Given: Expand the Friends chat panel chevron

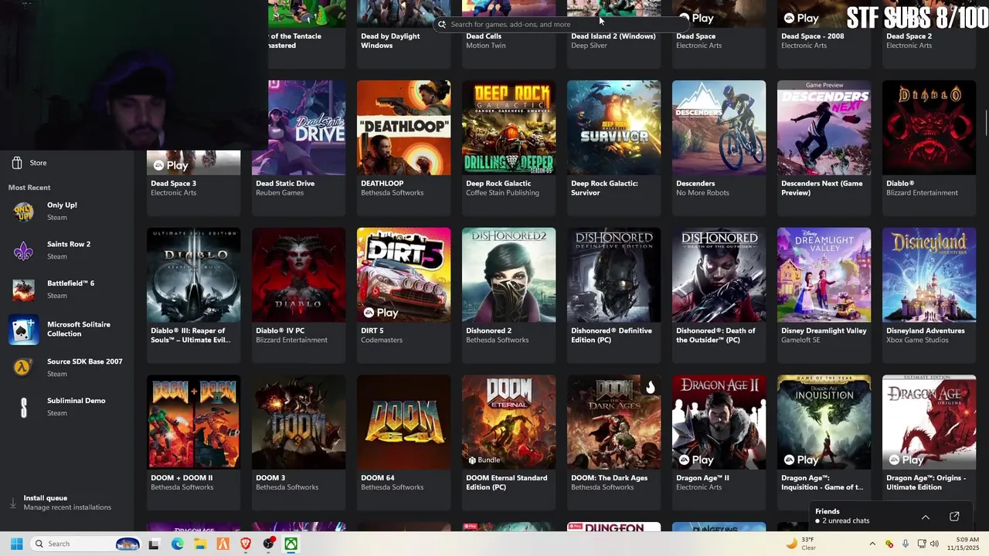Looking at the screenshot, I should click(925, 517).
